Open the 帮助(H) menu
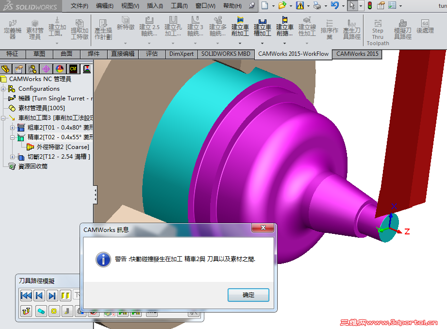This screenshot has height=329, width=447. 232,6
